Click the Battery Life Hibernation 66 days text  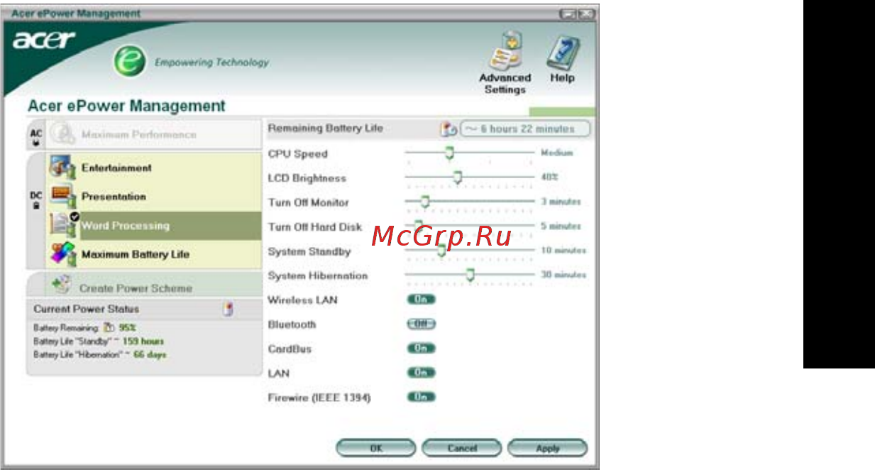tap(100, 354)
